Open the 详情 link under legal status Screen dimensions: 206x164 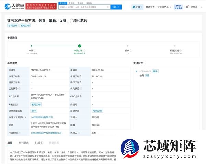coord(147,76)
